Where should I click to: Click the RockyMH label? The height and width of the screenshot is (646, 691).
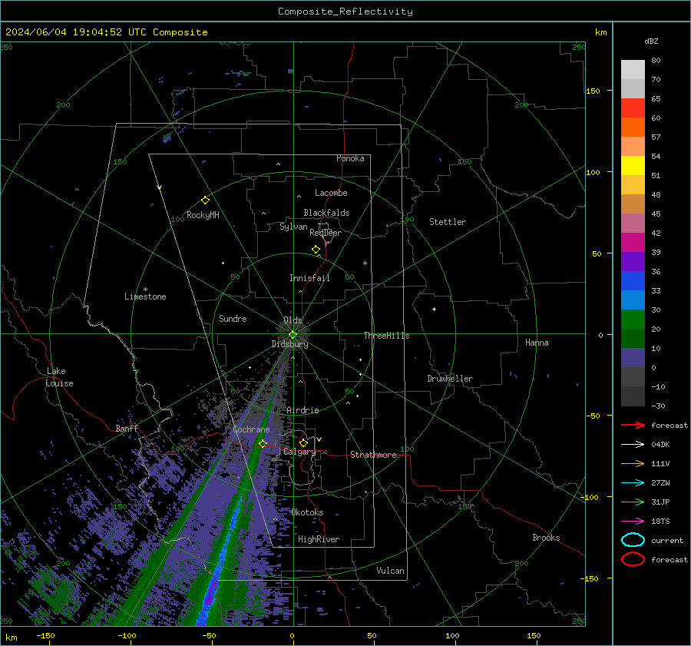coord(203,215)
